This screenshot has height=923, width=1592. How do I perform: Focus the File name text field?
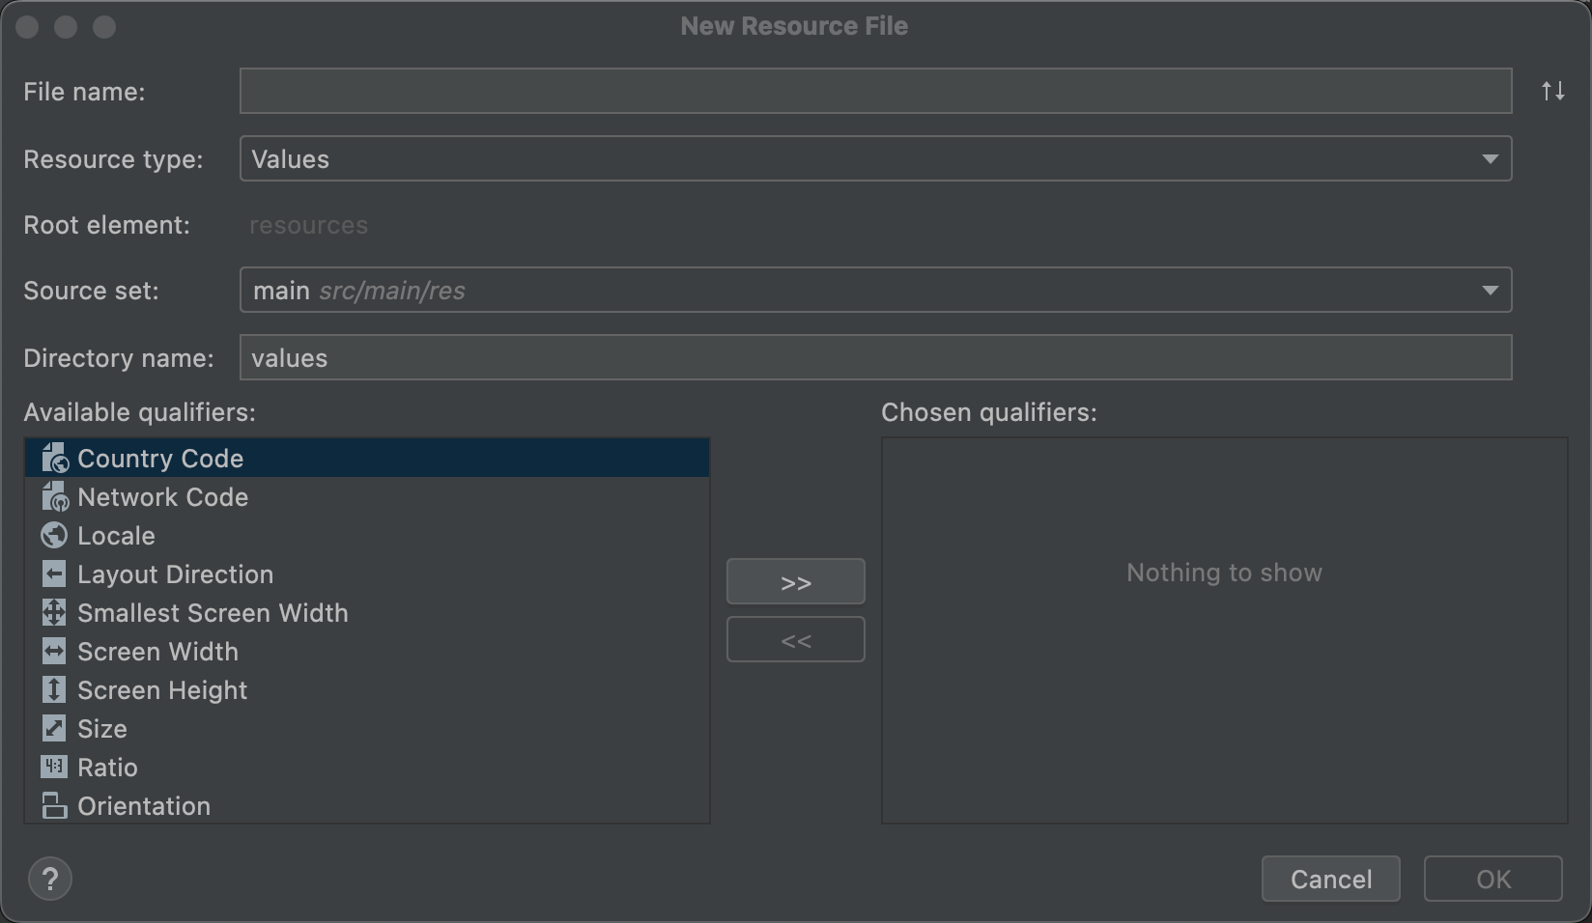coord(874,91)
